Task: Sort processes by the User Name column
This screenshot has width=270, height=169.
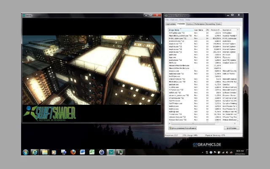Action: 199,30
